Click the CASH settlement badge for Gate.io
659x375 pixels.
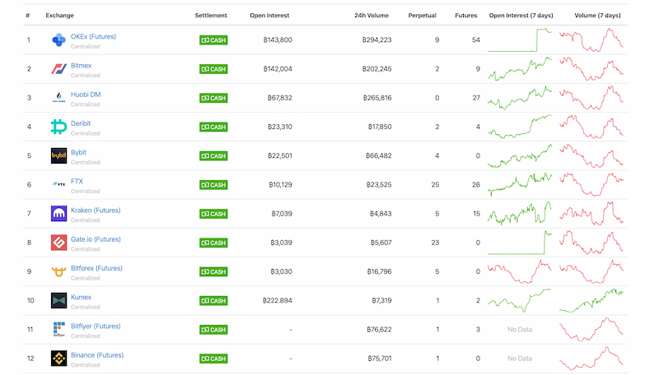(213, 243)
